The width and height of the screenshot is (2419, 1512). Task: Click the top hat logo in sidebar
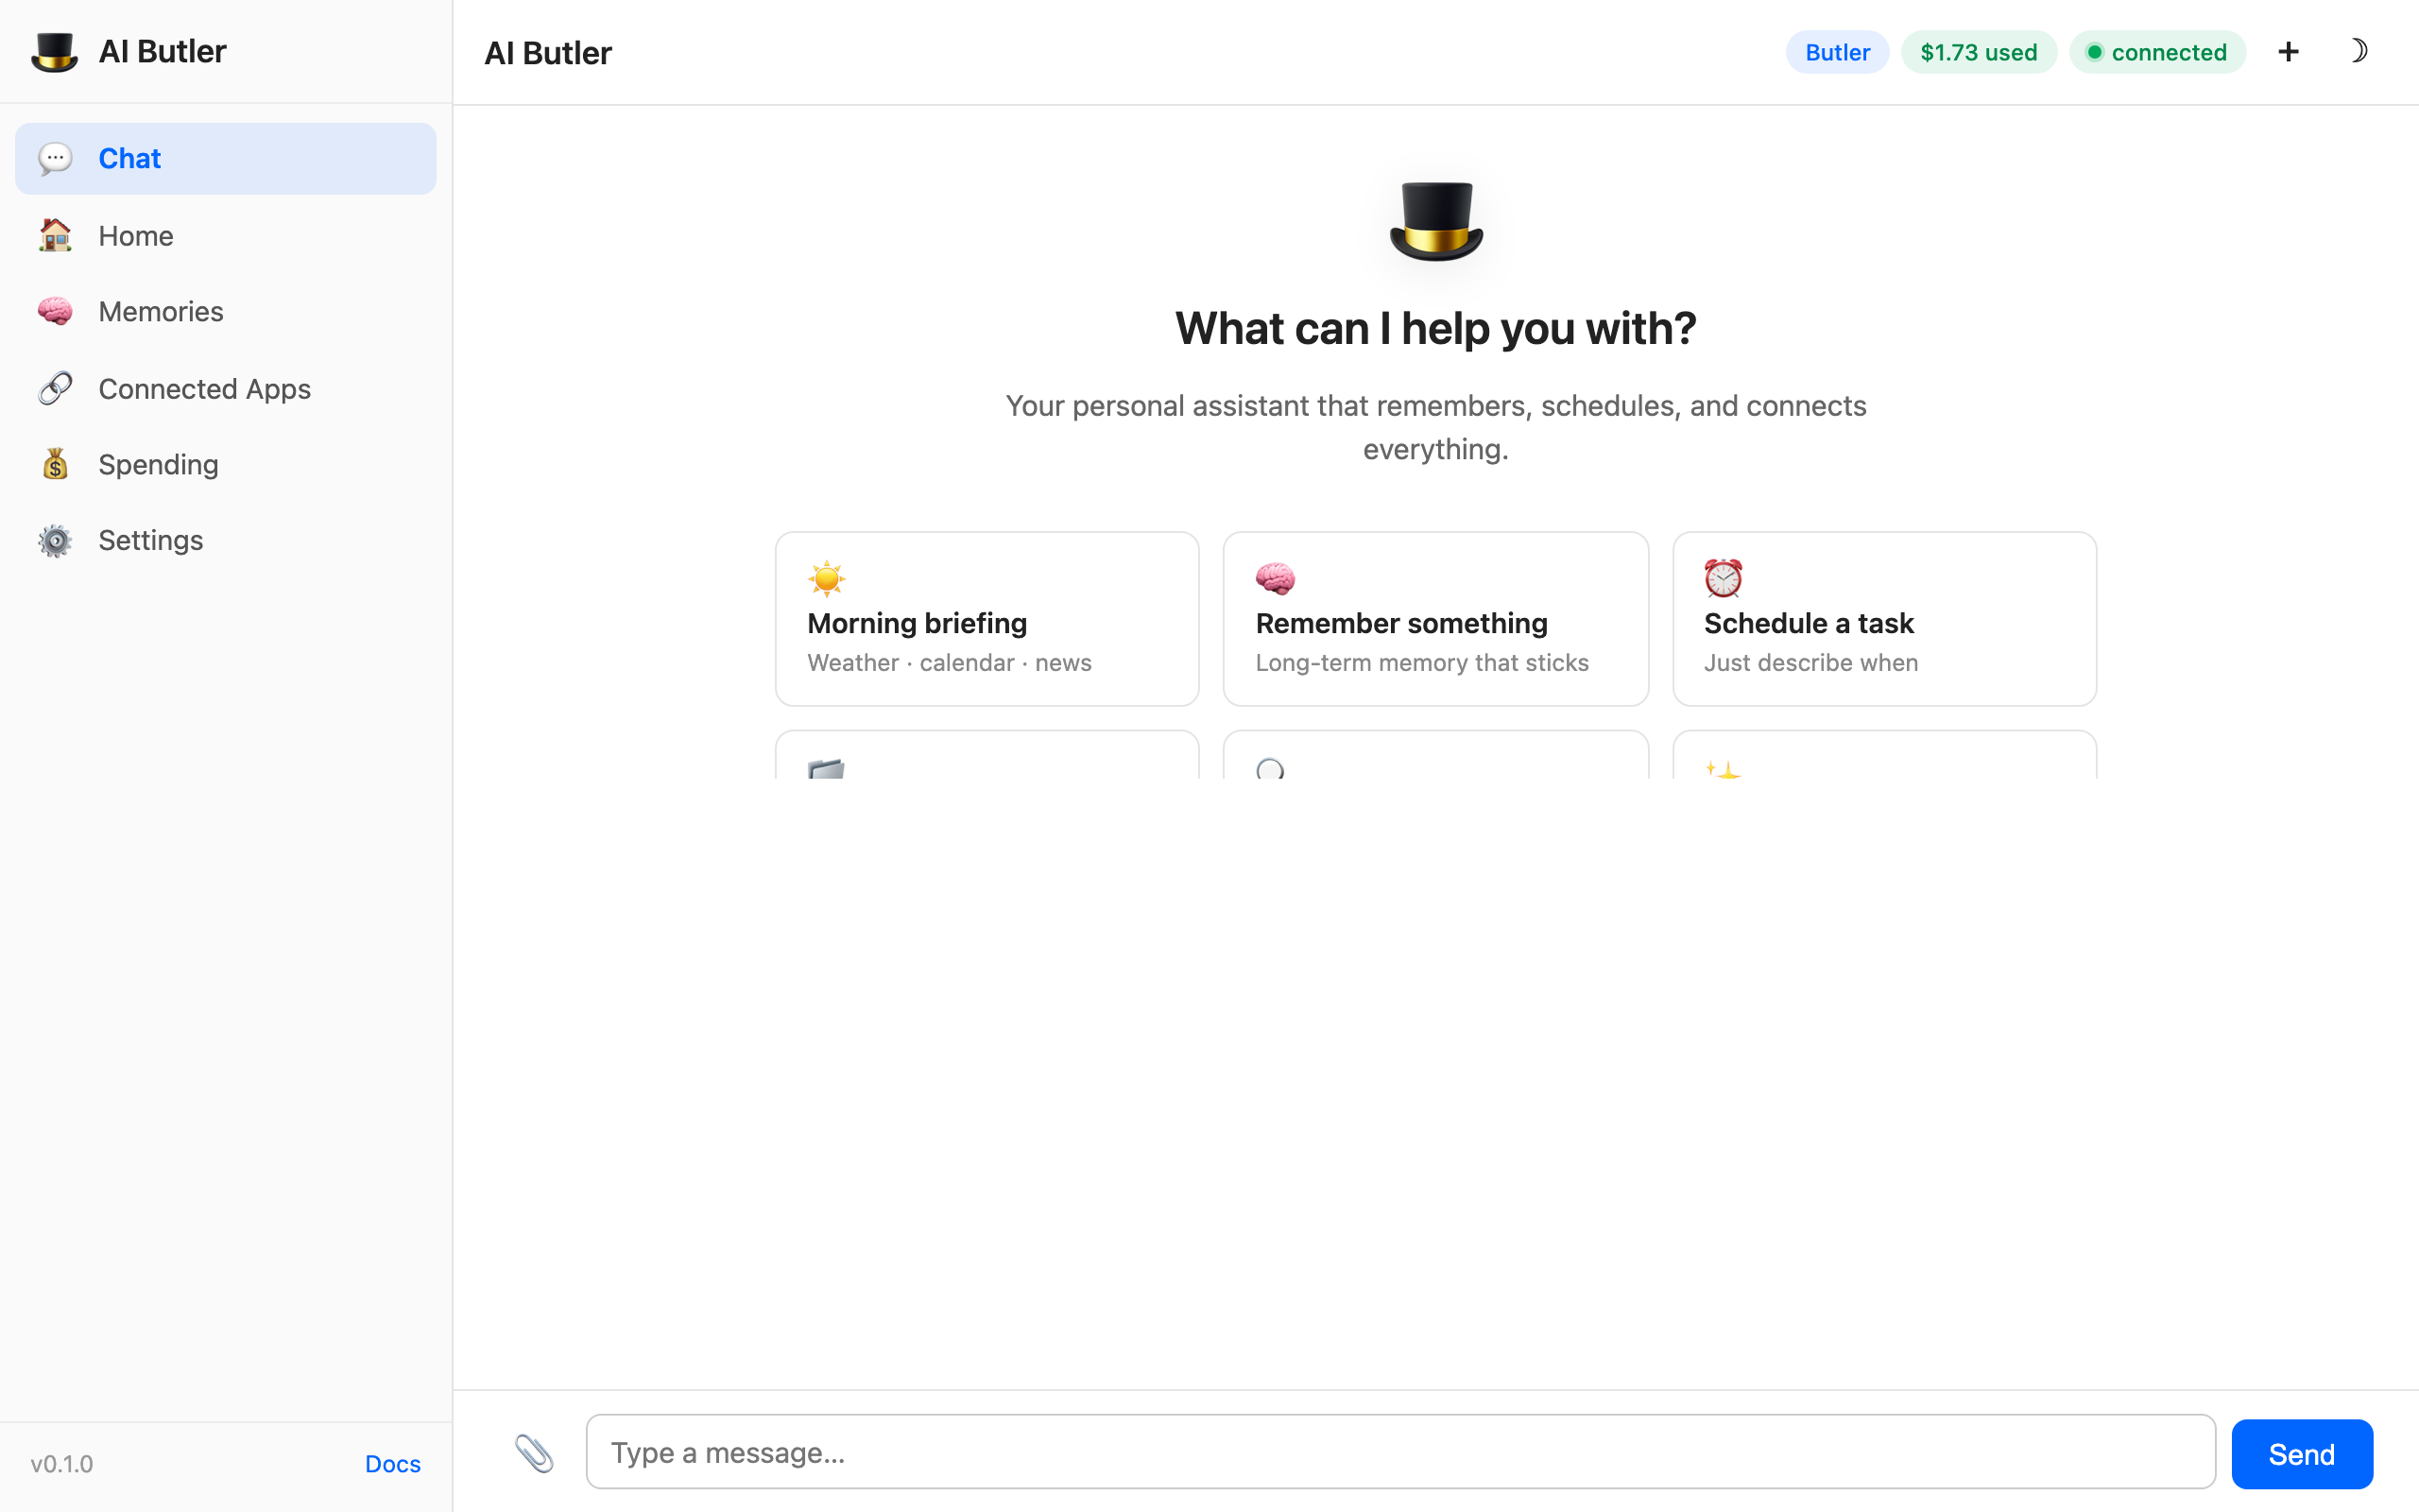point(54,52)
